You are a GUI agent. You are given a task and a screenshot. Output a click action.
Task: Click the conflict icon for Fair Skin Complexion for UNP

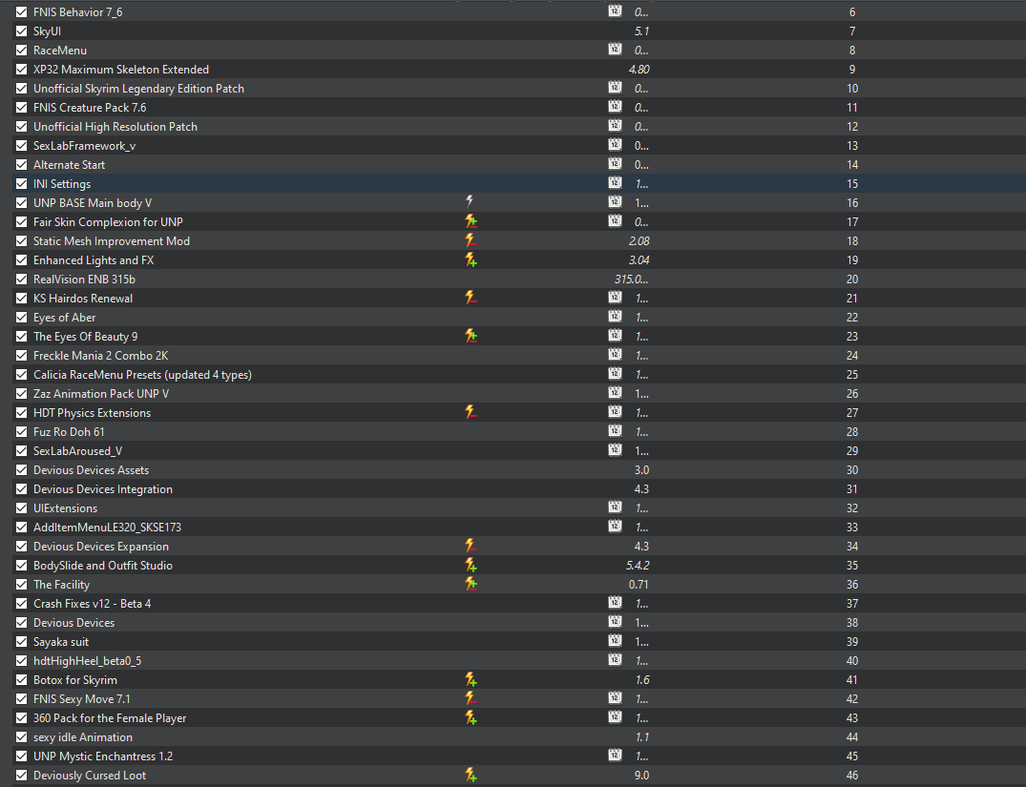[471, 221]
